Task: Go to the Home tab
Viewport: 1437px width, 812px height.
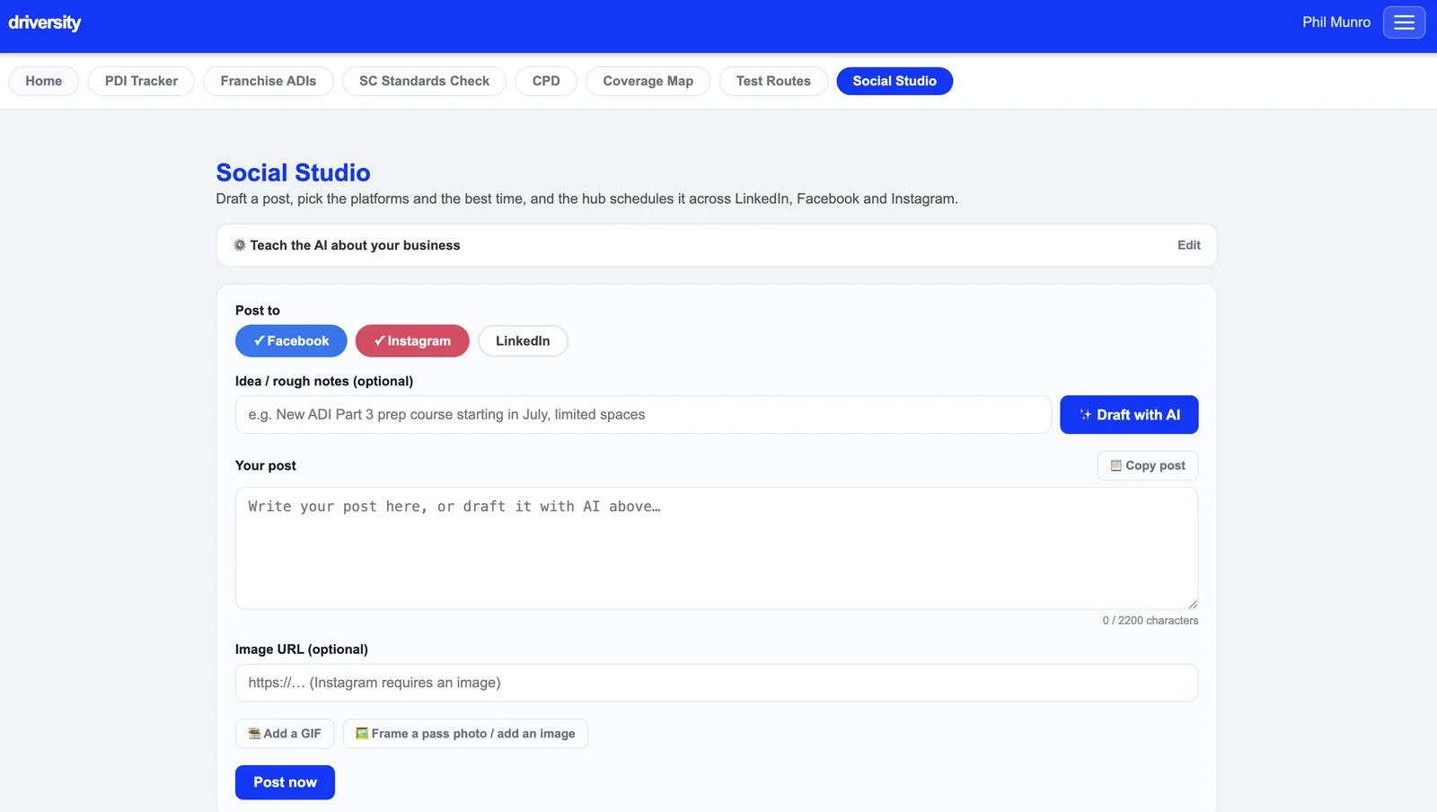Action: point(44,81)
